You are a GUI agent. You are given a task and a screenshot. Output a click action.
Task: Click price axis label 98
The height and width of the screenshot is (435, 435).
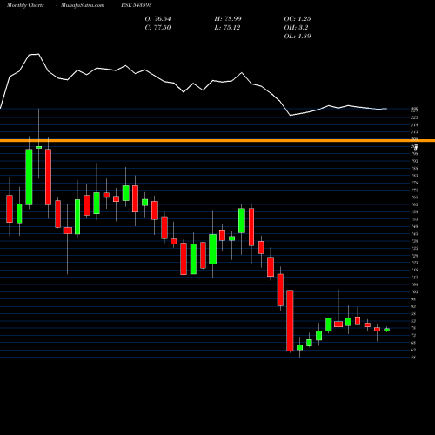pos(413,299)
